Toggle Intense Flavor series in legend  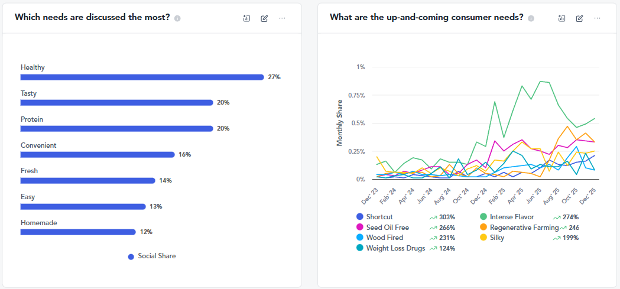tap(511, 217)
